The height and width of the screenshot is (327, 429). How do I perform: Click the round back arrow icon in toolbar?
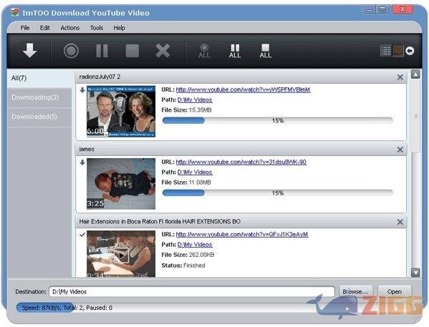point(410,51)
